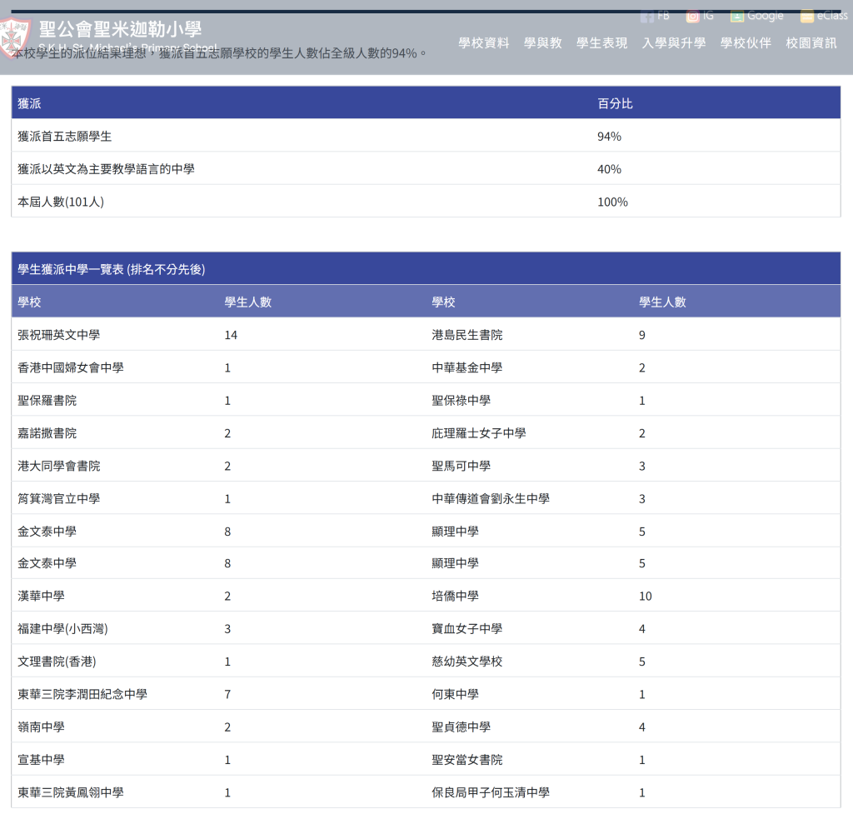The height and width of the screenshot is (819, 853).
Task: Open the 校園資訊 menu
Action: click(x=811, y=43)
